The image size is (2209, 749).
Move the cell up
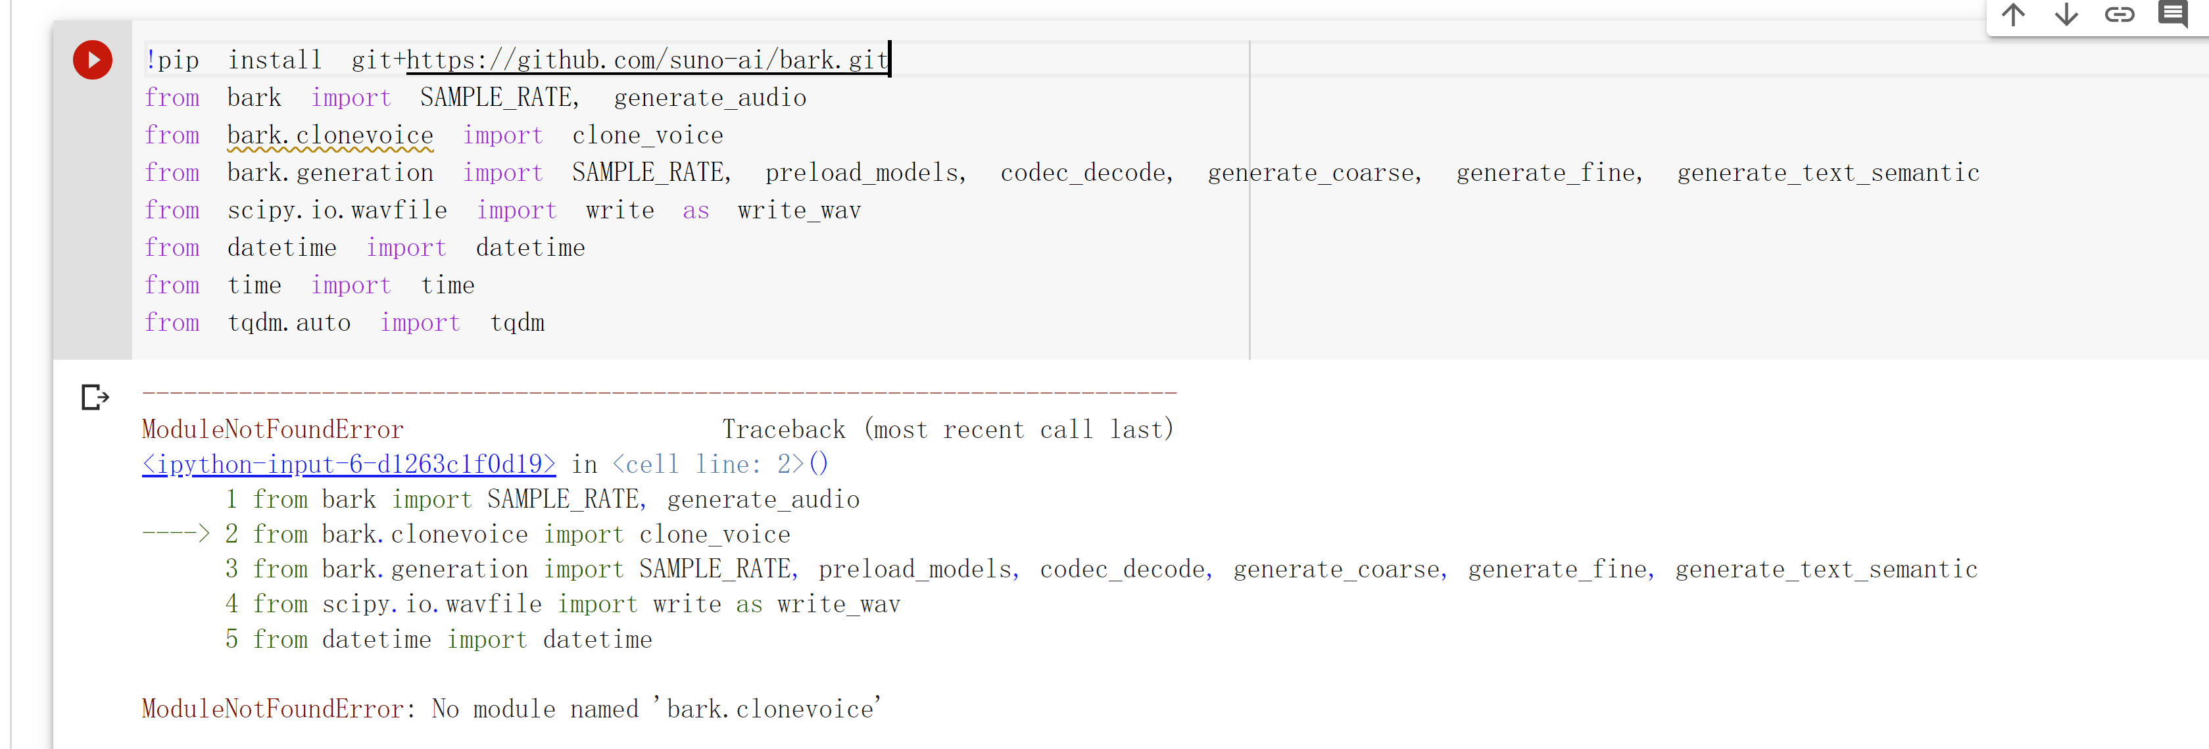click(2014, 14)
